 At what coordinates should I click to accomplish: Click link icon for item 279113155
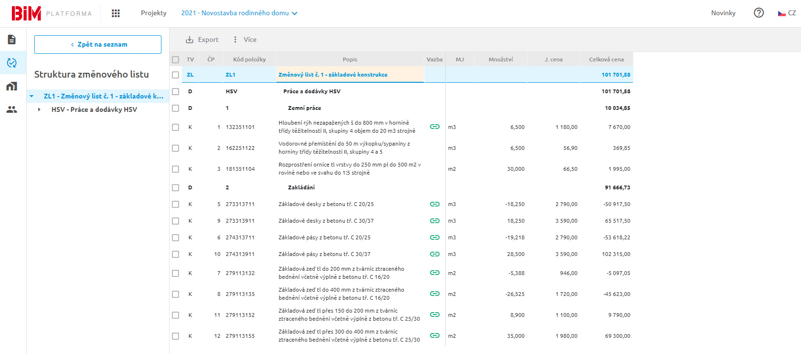click(434, 335)
